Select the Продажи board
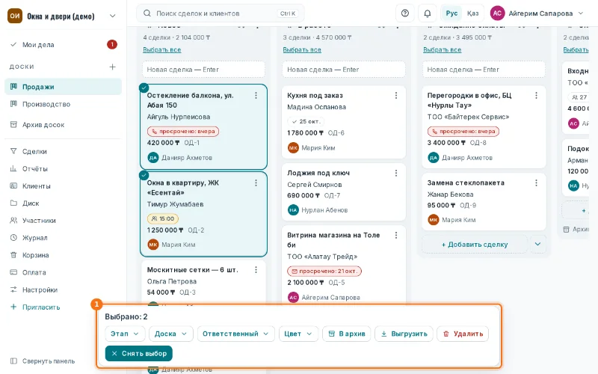 [x=63, y=87]
